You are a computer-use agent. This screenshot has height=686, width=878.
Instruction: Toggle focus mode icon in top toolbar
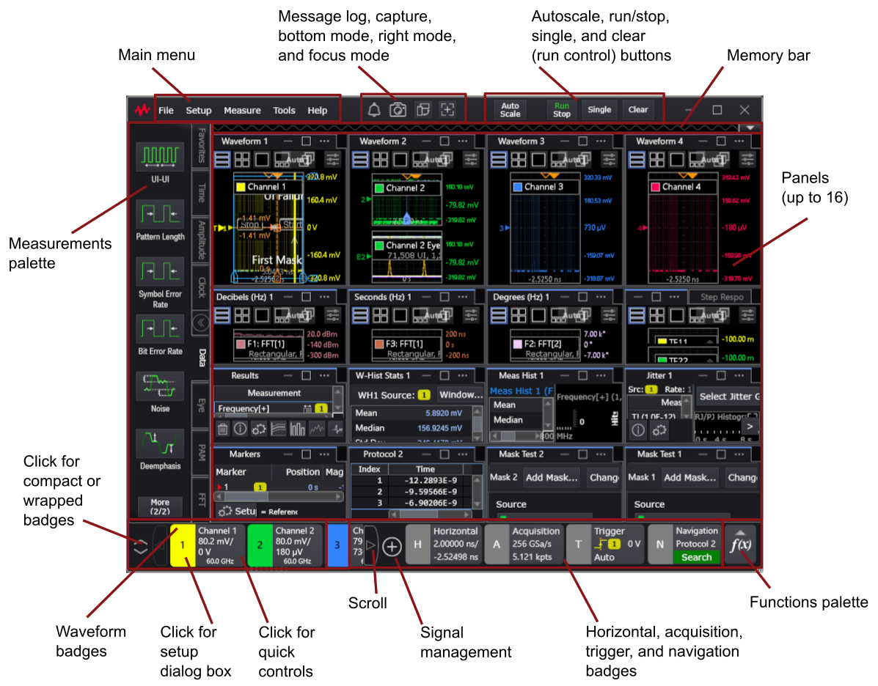coord(447,110)
